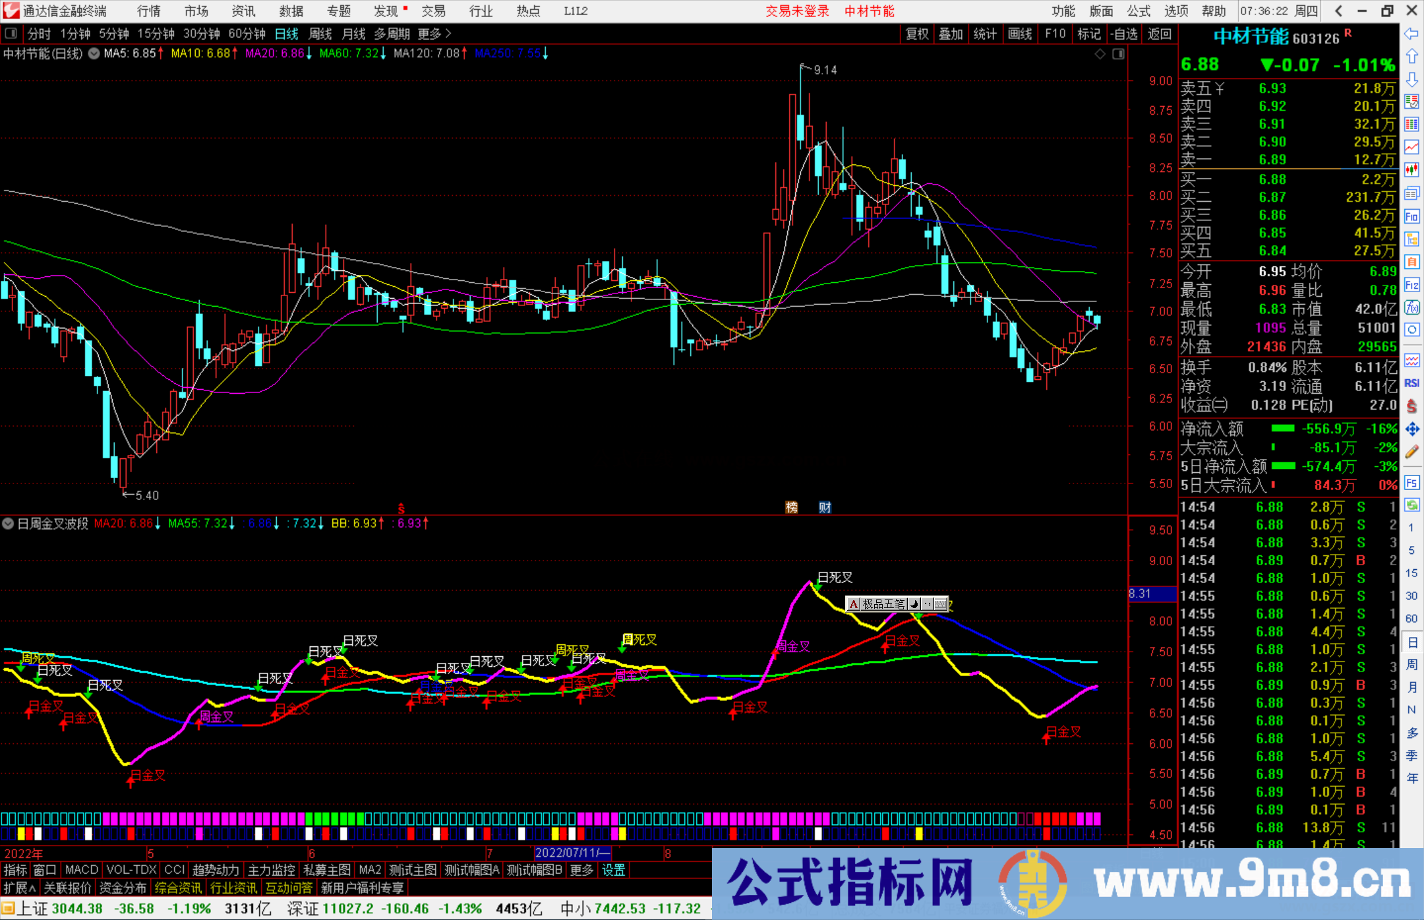The image size is (1424, 920).
Task: Toggle MA250 display with its arrow
Action: [x=546, y=54]
